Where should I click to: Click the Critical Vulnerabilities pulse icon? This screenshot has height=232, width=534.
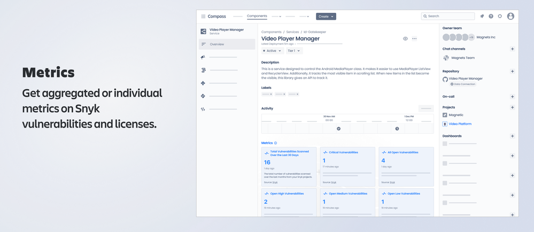[x=325, y=153]
